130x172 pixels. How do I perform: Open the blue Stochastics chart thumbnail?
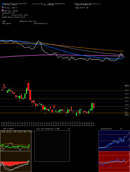(x=114, y=141)
